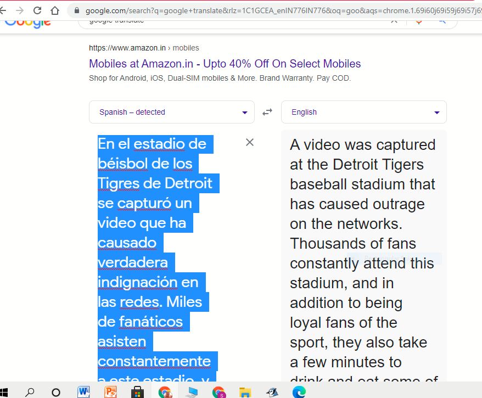
Task: Open Microsoft Edge from taskbar
Action: [x=299, y=392]
